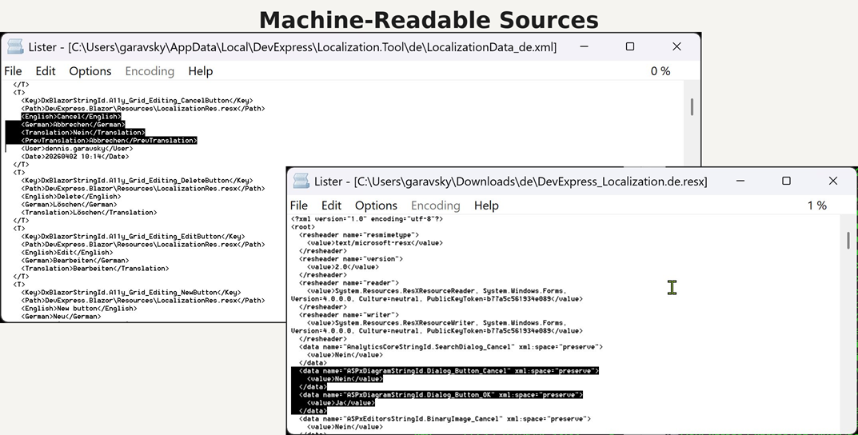The height and width of the screenshot is (435, 858).
Task: Click the <PrevTranslation>Abbrechen line
Action: (109, 141)
